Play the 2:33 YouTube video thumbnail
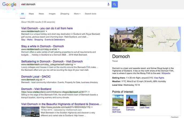Image resolution: width=184 pixels, height=119 pixels. click(30, 111)
